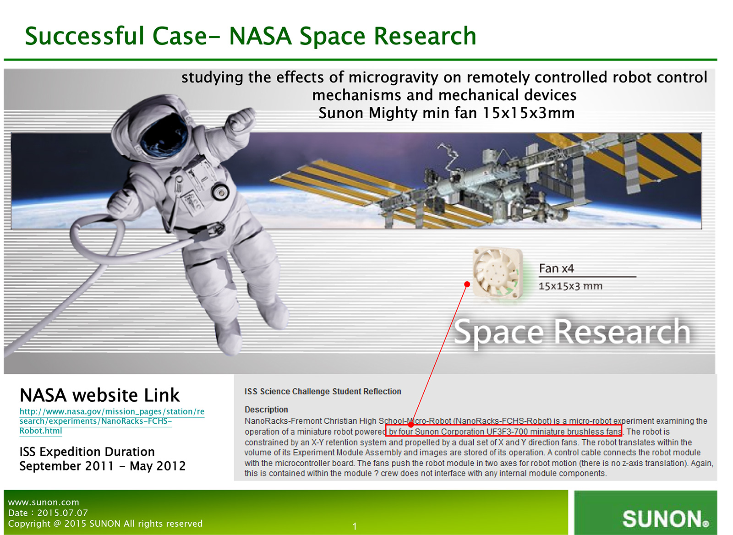Viewport: 733px width, 535px height.
Task: Click the miniature fan product image
Action: 498,273
